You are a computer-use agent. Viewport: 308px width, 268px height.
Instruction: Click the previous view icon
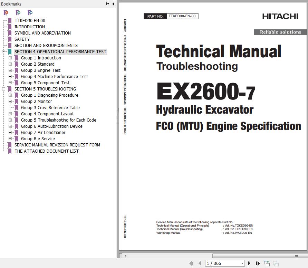267,263
